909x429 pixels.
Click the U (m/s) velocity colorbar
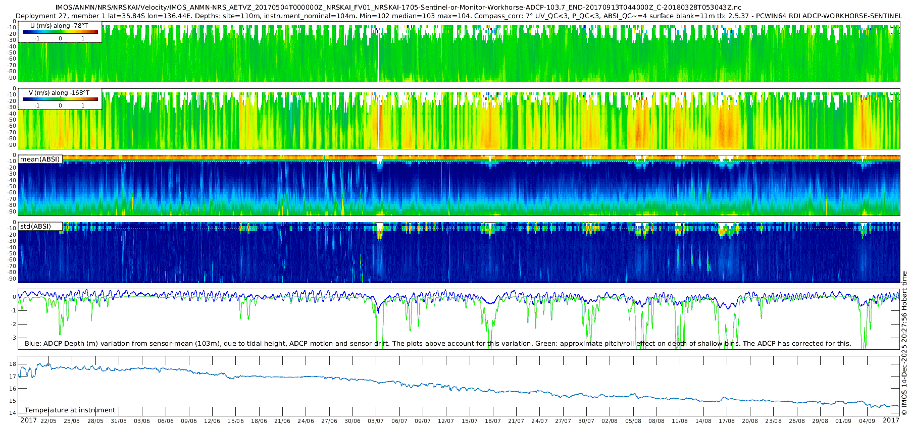pyautogui.click(x=60, y=32)
